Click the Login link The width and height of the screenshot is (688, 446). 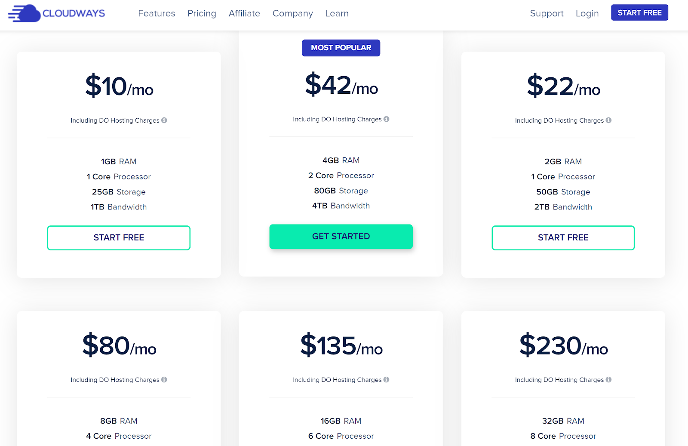(x=587, y=13)
